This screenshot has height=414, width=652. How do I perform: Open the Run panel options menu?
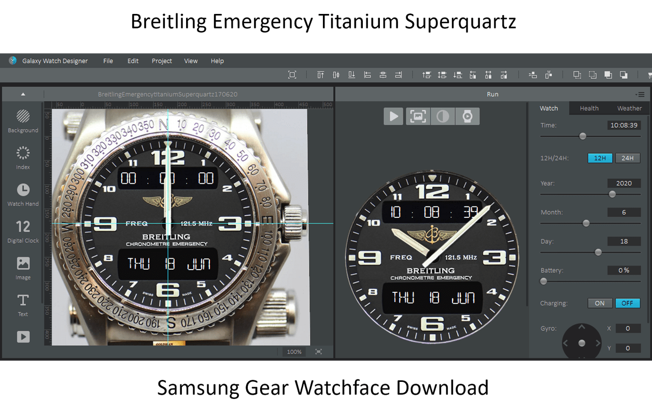tap(640, 94)
